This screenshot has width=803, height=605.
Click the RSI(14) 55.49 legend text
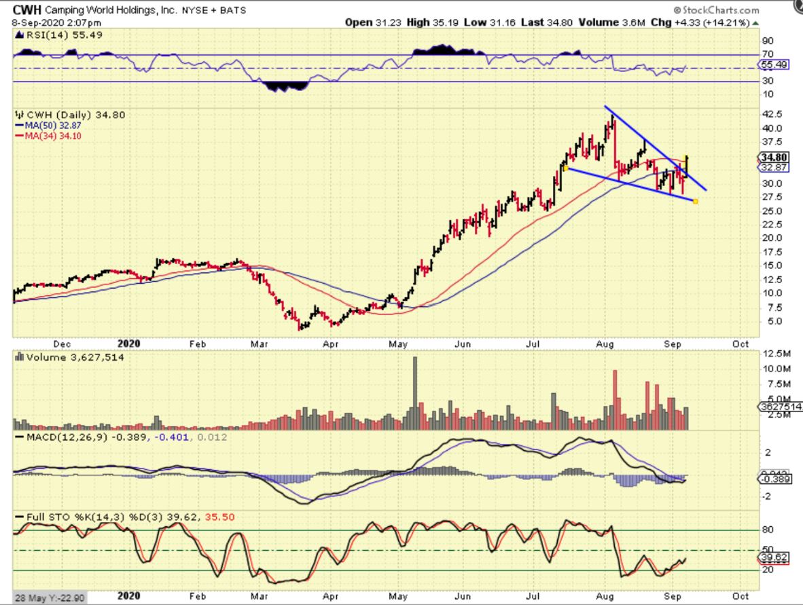tap(64, 35)
